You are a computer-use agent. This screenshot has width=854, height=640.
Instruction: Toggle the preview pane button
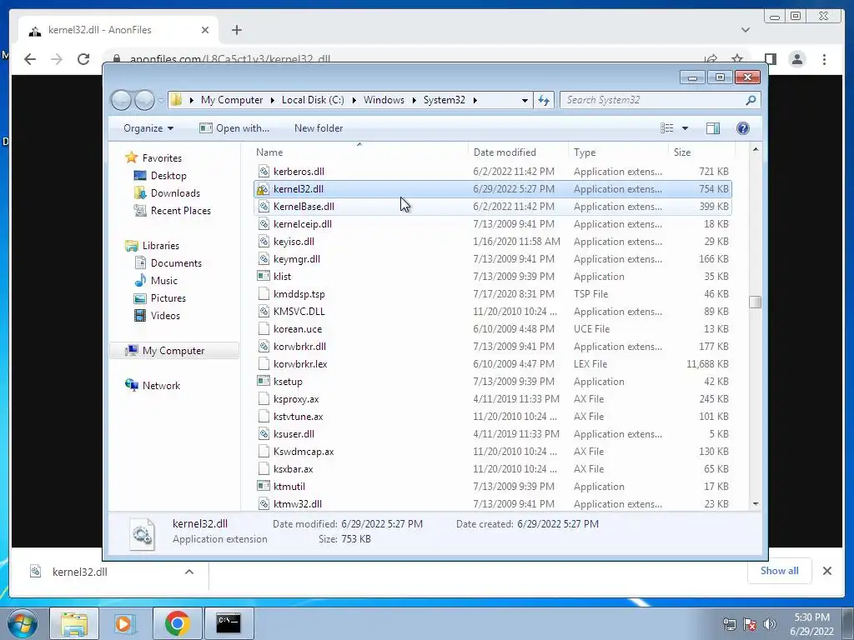pos(712,128)
